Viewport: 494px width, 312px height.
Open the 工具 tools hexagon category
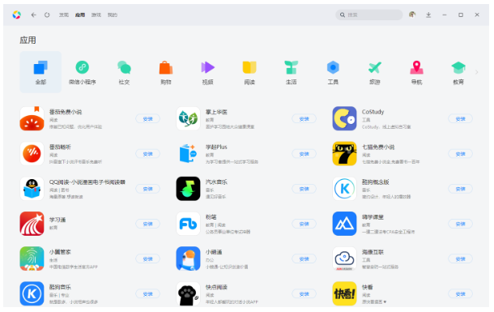(x=333, y=67)
